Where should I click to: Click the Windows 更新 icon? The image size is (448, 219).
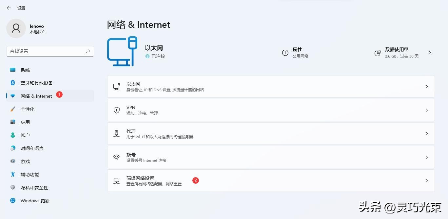tap(12, 201)
